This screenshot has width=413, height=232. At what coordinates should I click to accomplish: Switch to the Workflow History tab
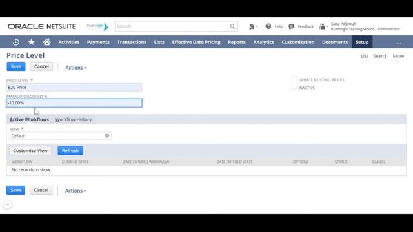pyautogui.click(x=74, y=119)
